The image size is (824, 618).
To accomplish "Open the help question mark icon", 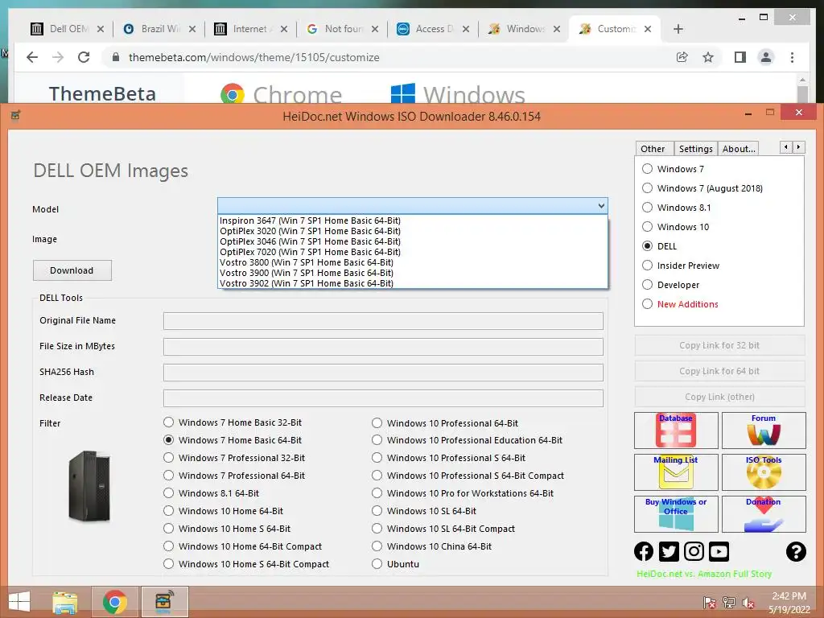I will pyautogui.click(x=796, y=551).
